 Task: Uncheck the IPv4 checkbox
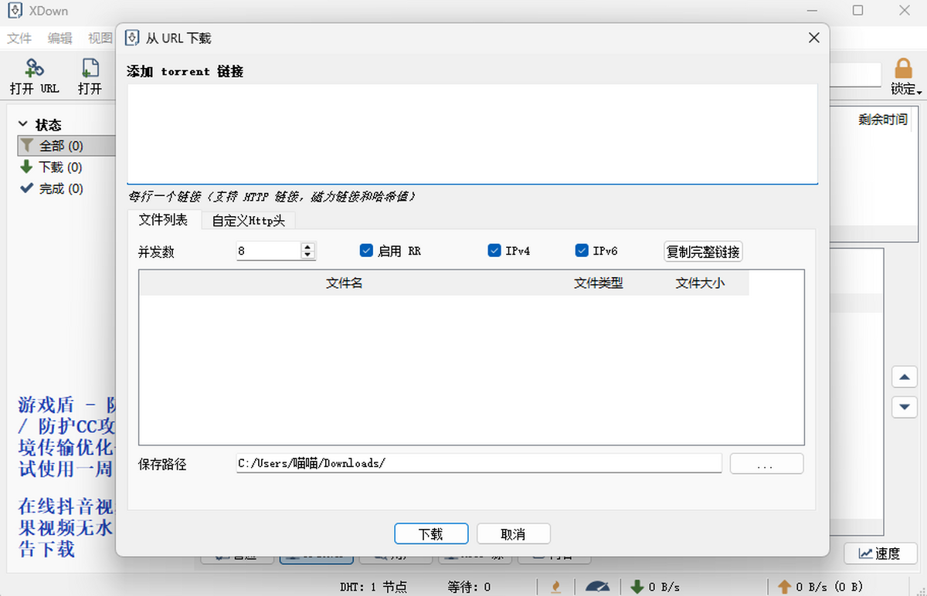pos(494,250)
